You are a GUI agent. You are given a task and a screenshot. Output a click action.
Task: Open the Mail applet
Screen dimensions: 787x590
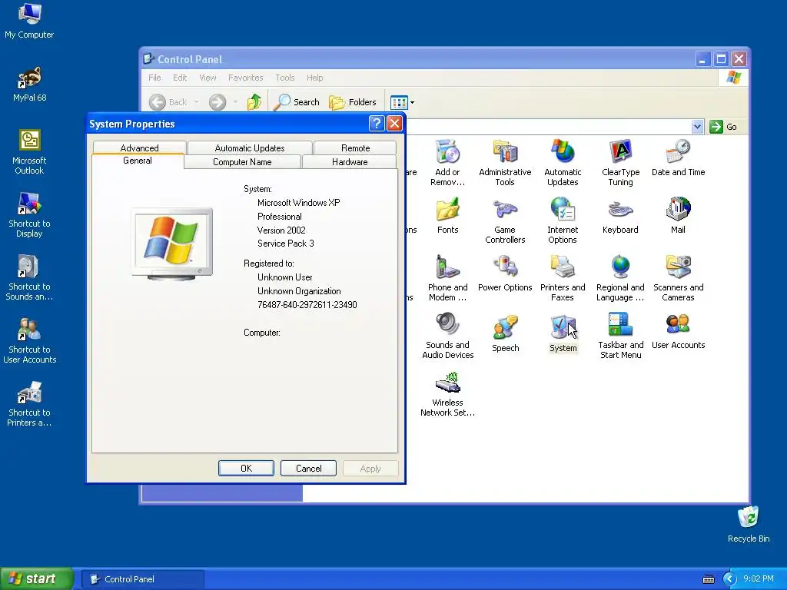click(678, 215)
